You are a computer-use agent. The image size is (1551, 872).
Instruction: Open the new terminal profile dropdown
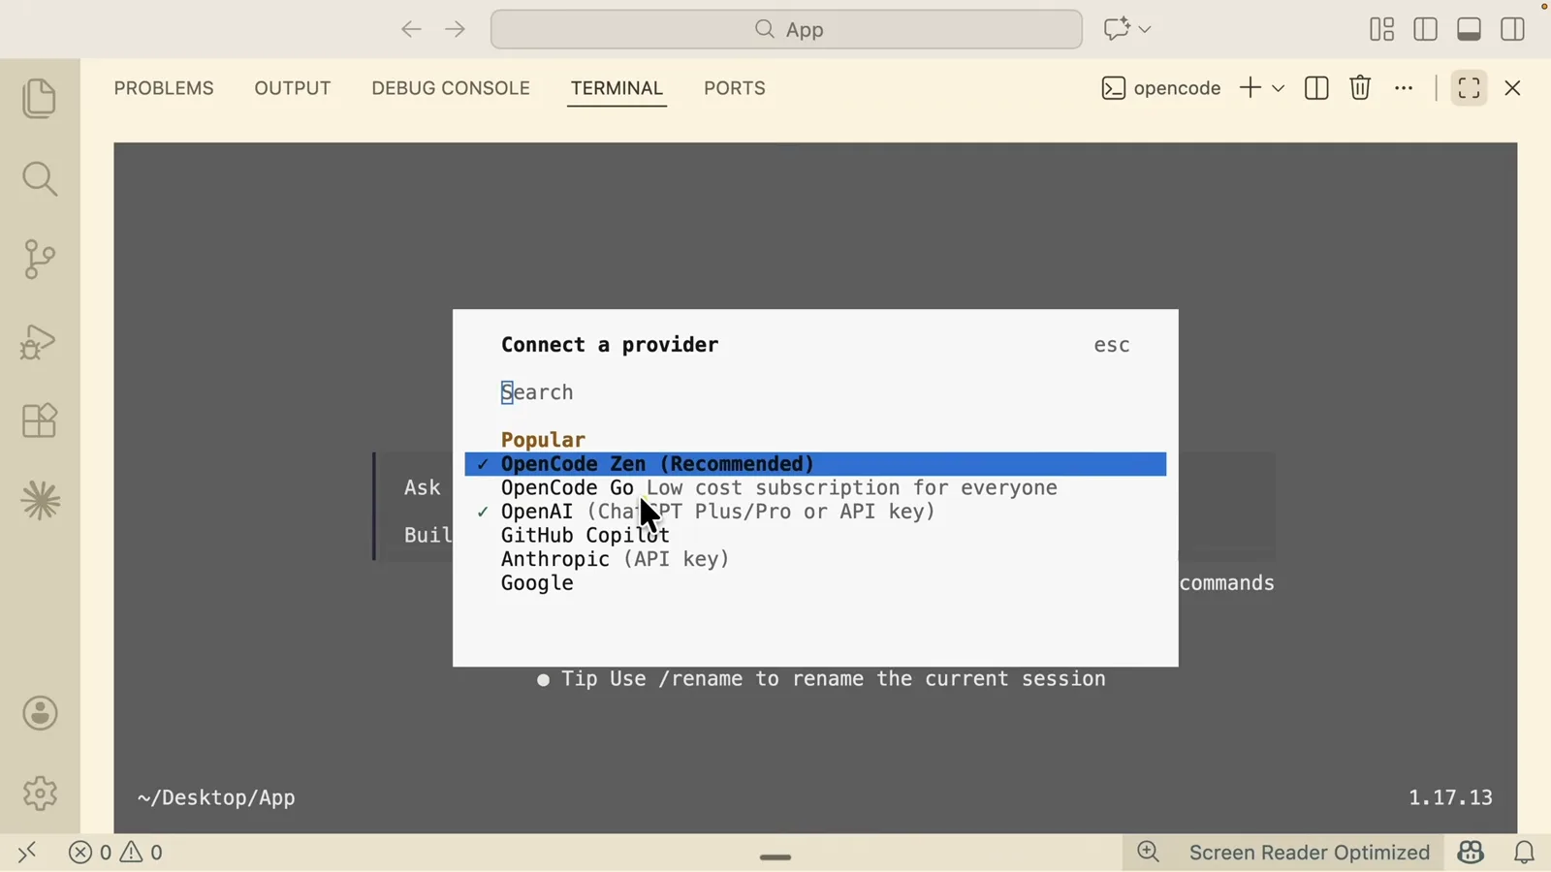[x=1279, y=88]
